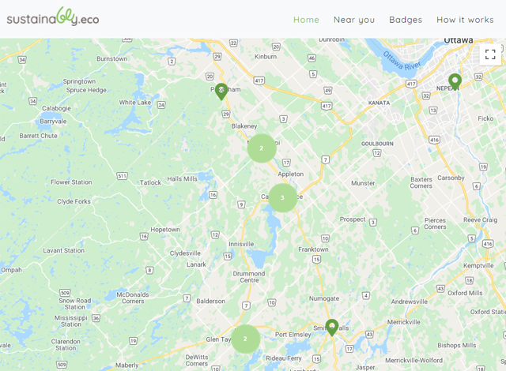
Task: Click the Calabogie town label
Action: click(x=56, y=108)
